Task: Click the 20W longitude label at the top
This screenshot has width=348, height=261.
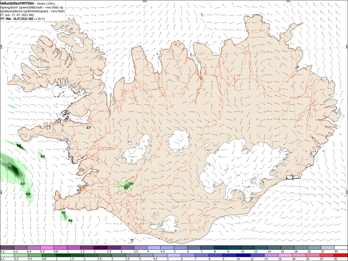Action: click(x=145, y=1)
